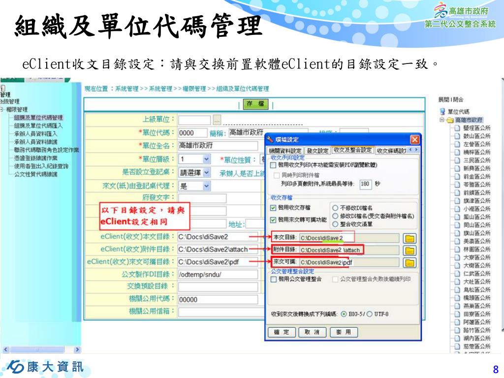The width and height of the screenshot is (504, 378).
Task: Select 新興區公所 in unit tree
Action: 476,168
